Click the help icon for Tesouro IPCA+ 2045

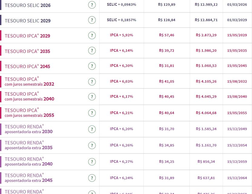click(92, 66)
